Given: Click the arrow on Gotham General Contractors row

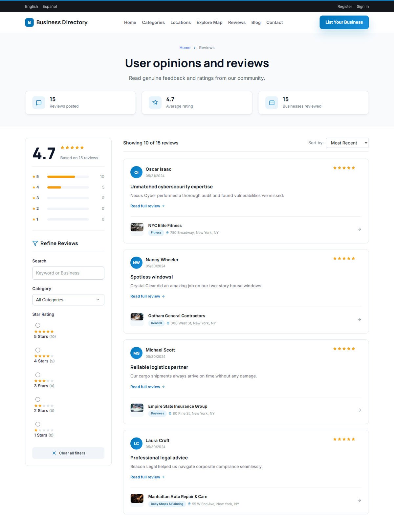Looking at the screenshot, I should (359, 319).
